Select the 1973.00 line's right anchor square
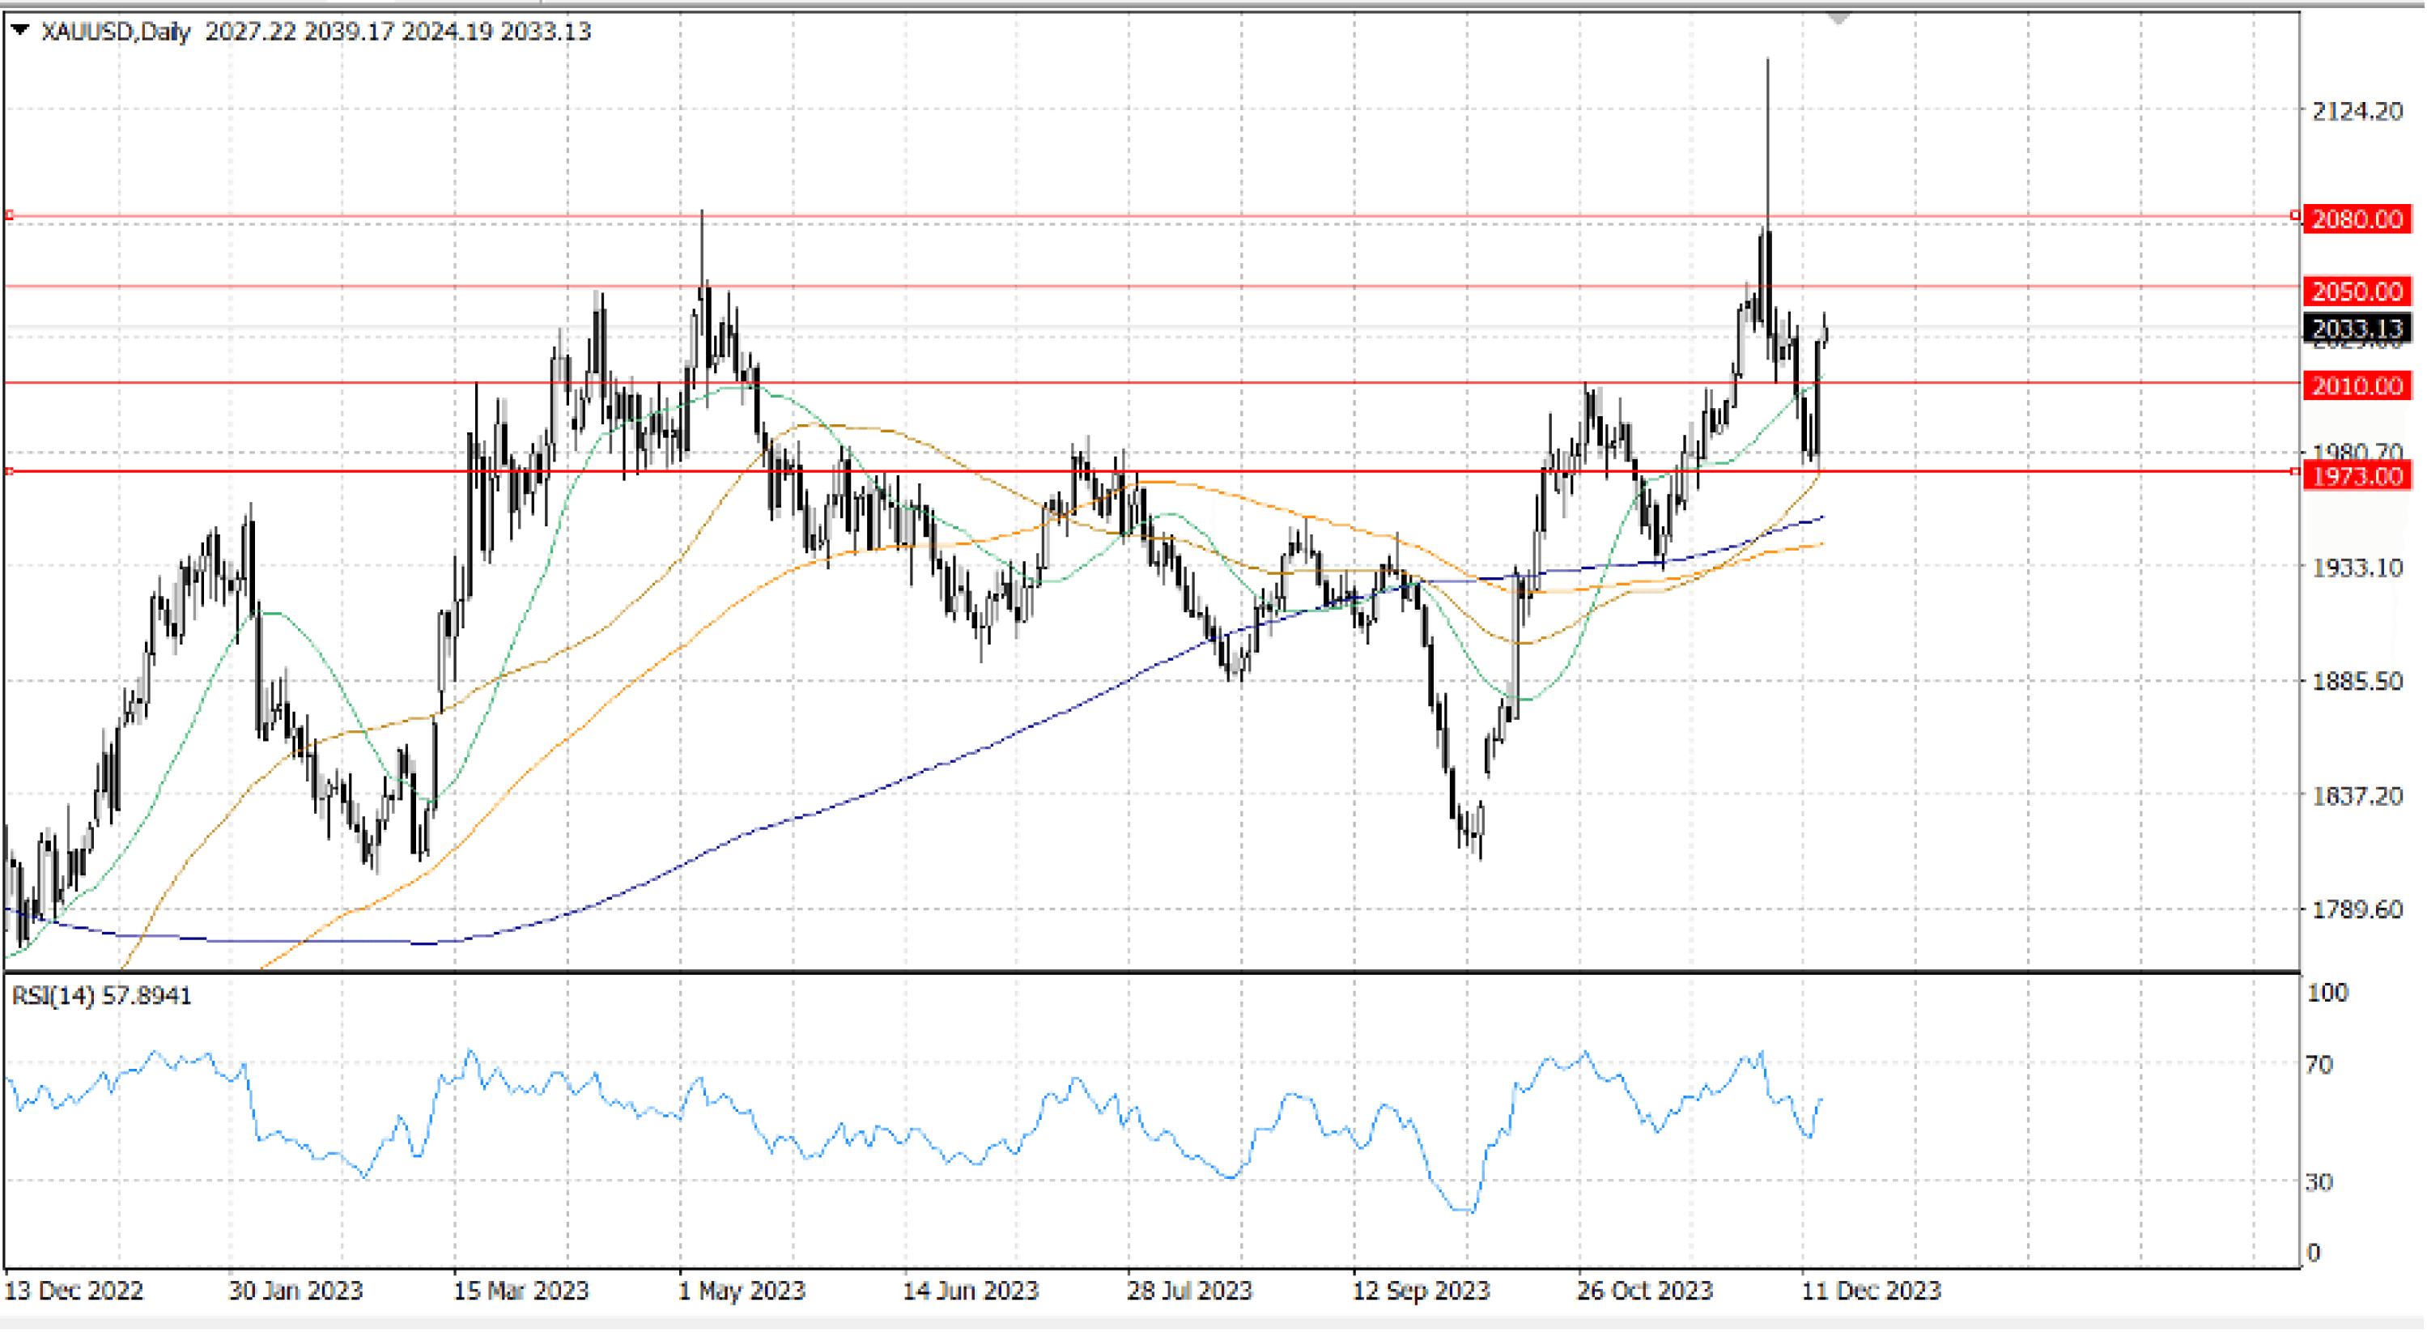The image size is (2427, 1332). 2295,471
